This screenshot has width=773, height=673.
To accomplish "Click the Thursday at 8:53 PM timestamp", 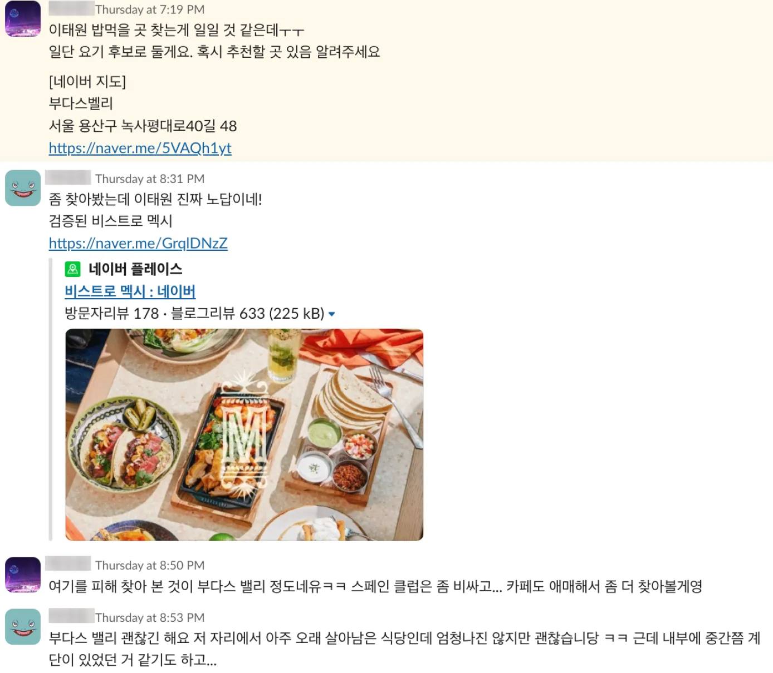I will [x=150, y=617].
